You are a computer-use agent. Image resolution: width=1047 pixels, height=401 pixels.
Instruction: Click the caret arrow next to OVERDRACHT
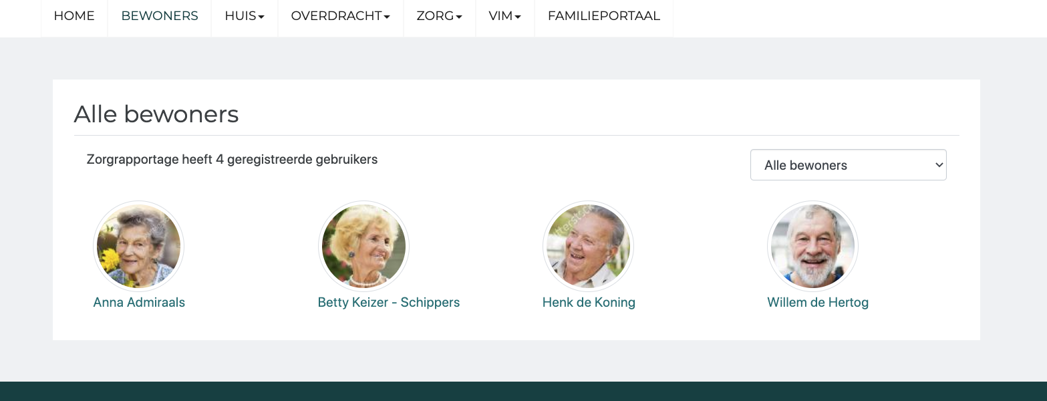coord(387,17)
